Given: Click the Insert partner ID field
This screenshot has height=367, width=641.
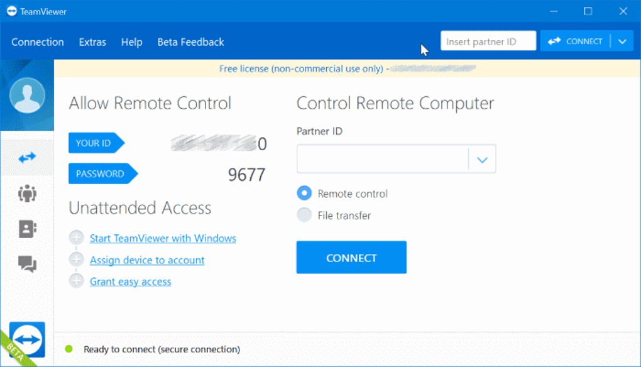Looking at the screenshot, I should (488, 41).
